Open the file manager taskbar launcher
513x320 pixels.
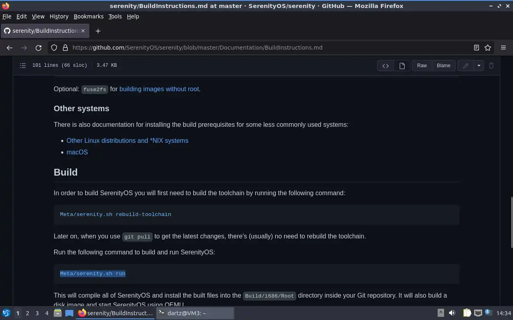58,313
